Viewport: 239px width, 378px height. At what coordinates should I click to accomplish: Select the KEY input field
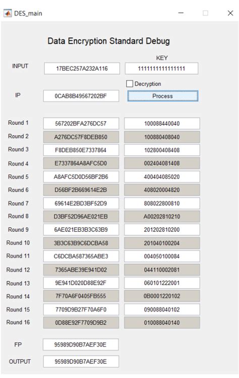point(161,69)
